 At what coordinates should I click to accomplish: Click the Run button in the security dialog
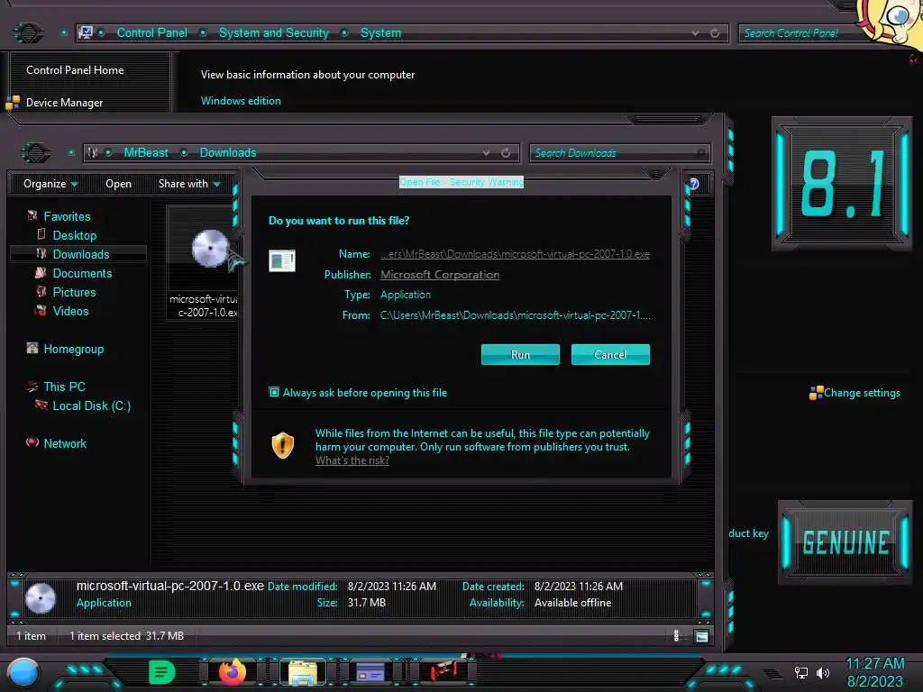520,354
